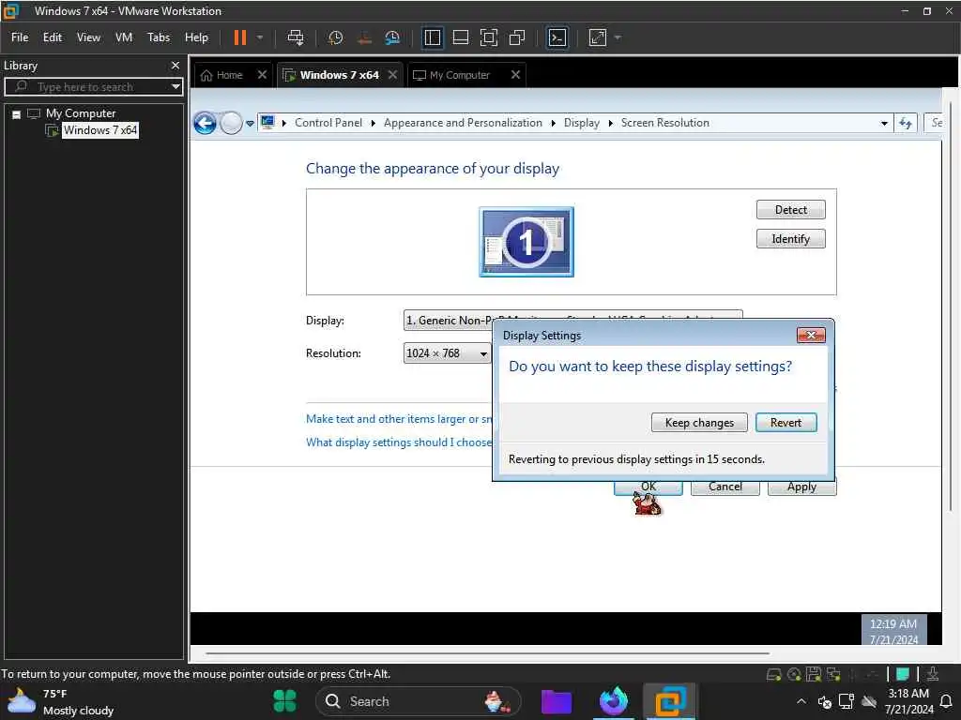
Task: Send Ctrl+Alt+Del to the virtual machine
Action: (x=296, y=37)
